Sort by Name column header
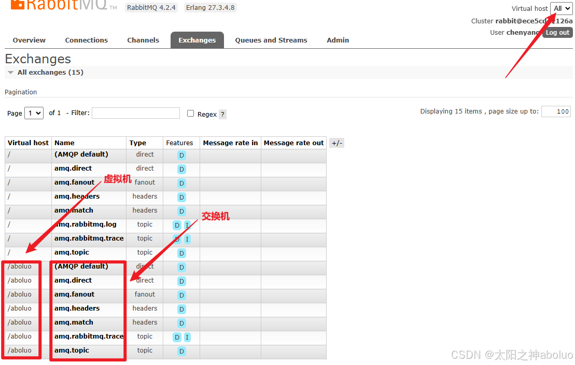575x365 pixels. (64, 143)
